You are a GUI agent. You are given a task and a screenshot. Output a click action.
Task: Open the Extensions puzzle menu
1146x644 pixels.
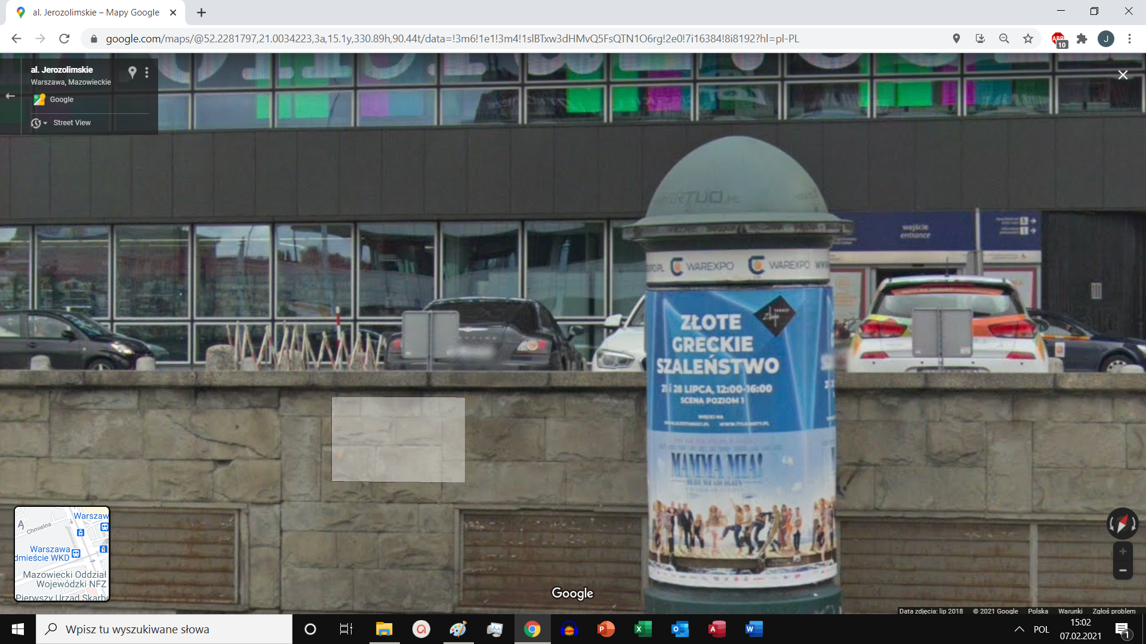pos(1082,39)
